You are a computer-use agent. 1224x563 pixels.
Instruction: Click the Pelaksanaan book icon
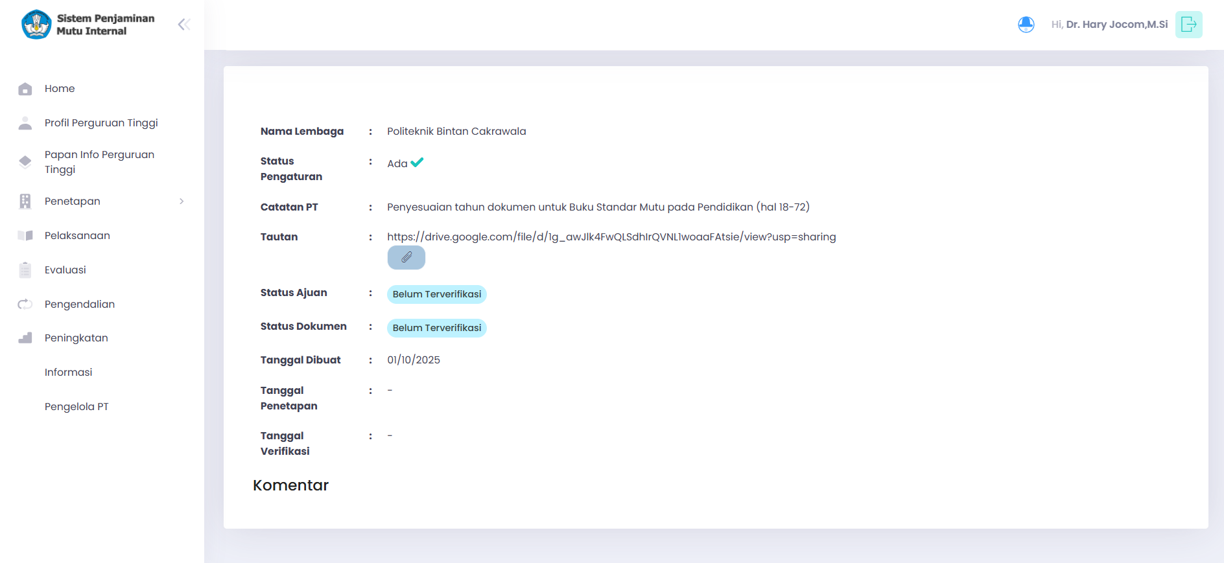[x=25, y=236]
